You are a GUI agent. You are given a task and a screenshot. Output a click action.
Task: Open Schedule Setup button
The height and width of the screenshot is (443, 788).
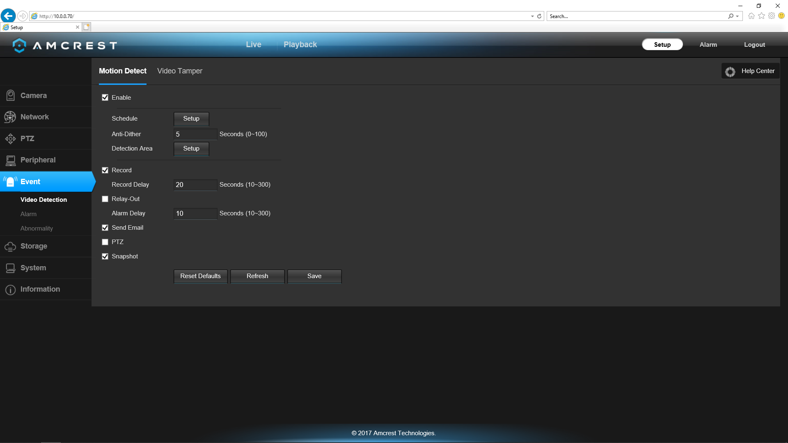[x=191, y=119]
